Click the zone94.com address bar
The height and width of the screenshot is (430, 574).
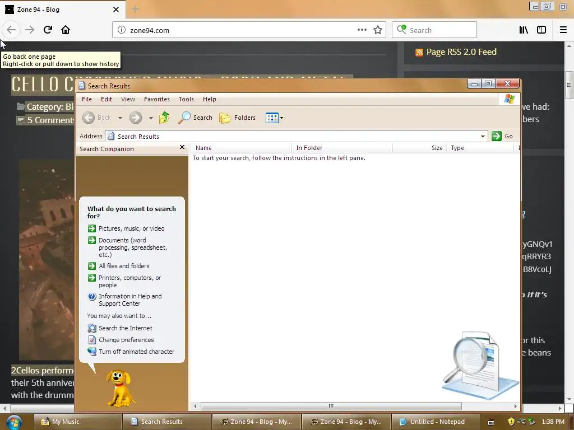coord(249,30)
